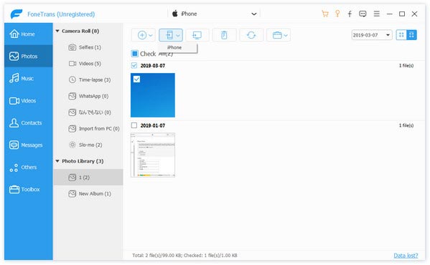Open dropdown arrow beside briefcase icon
Screen dimensions: 430x265
pyautogui.click(x=286, y=35)
